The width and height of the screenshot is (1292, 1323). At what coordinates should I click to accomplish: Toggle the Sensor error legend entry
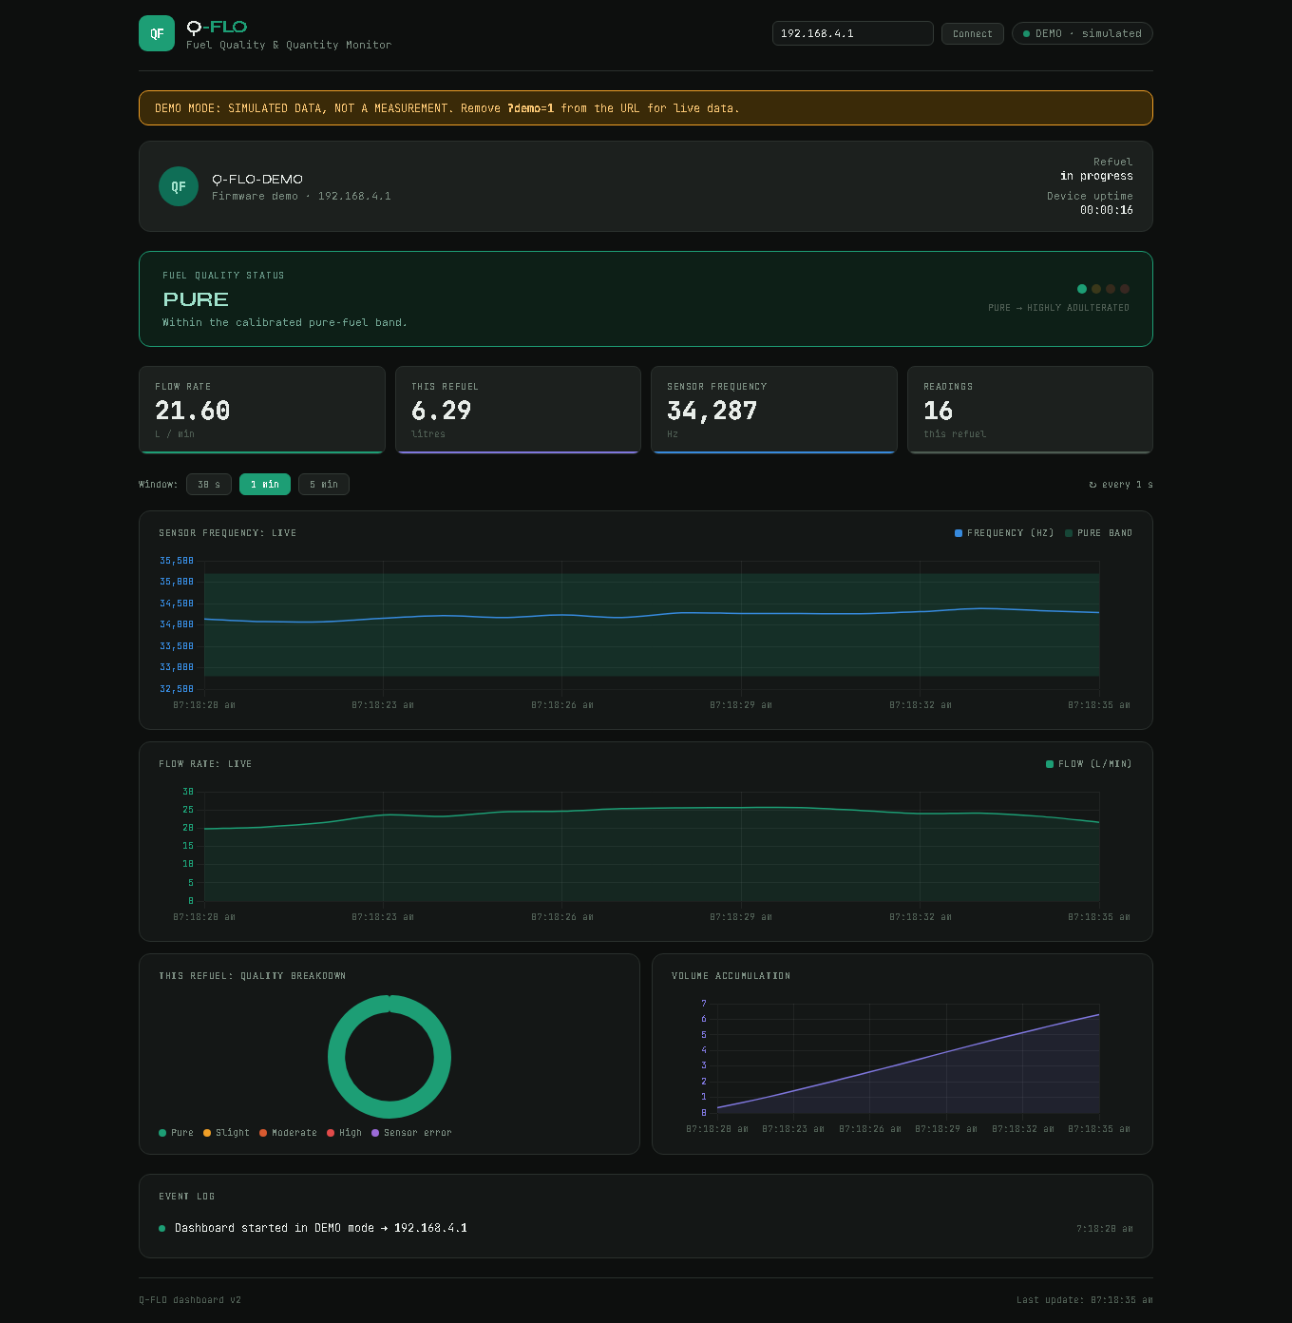click(x=411, y=1133)
